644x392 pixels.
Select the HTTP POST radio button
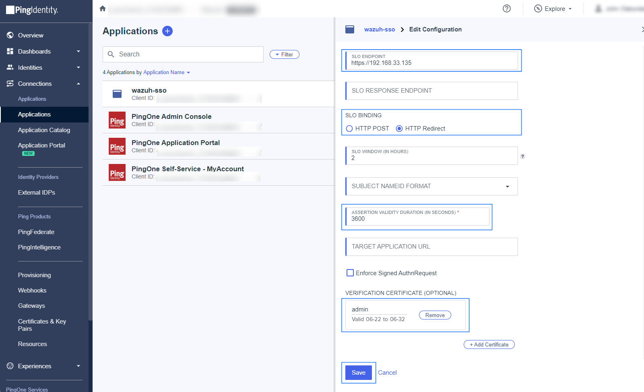point(349,129)
